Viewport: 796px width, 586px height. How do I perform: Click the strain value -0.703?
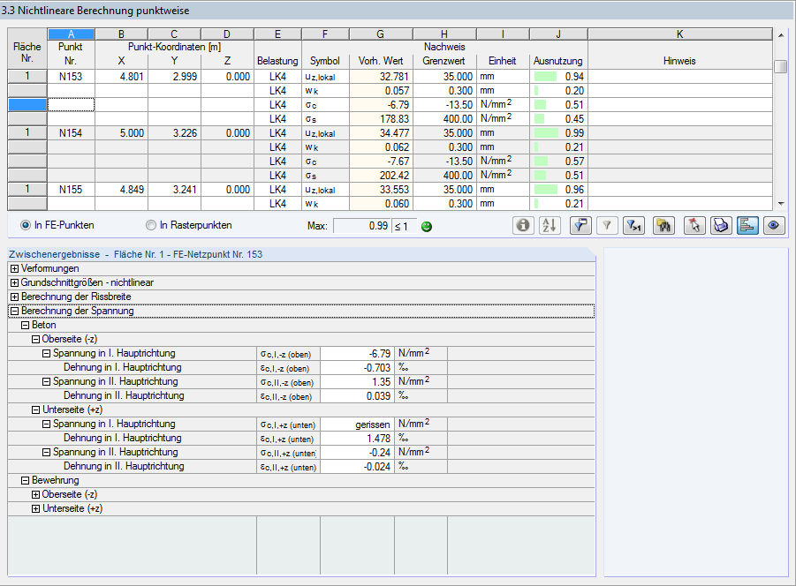click(x=357, y=368)
